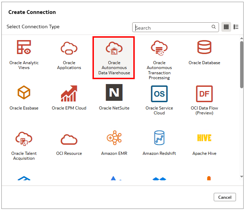Select Oracle Autonomous Data Warehouse icon
This screenshot has height=211, width=245.
point(114,48)
